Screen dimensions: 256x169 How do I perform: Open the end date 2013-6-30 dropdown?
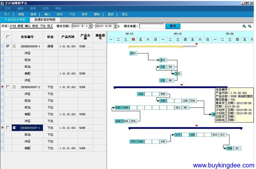pyautogui.click(x=115, y=26)
